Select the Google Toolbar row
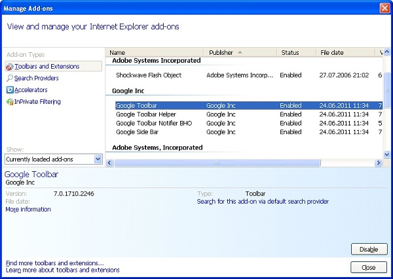 click(x=249, y=105)
